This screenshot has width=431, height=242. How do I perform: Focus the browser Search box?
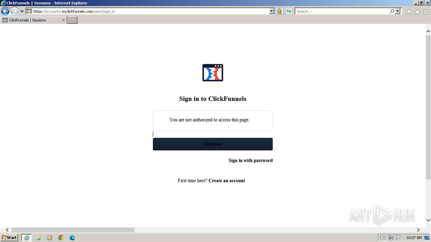click(342, 11)
